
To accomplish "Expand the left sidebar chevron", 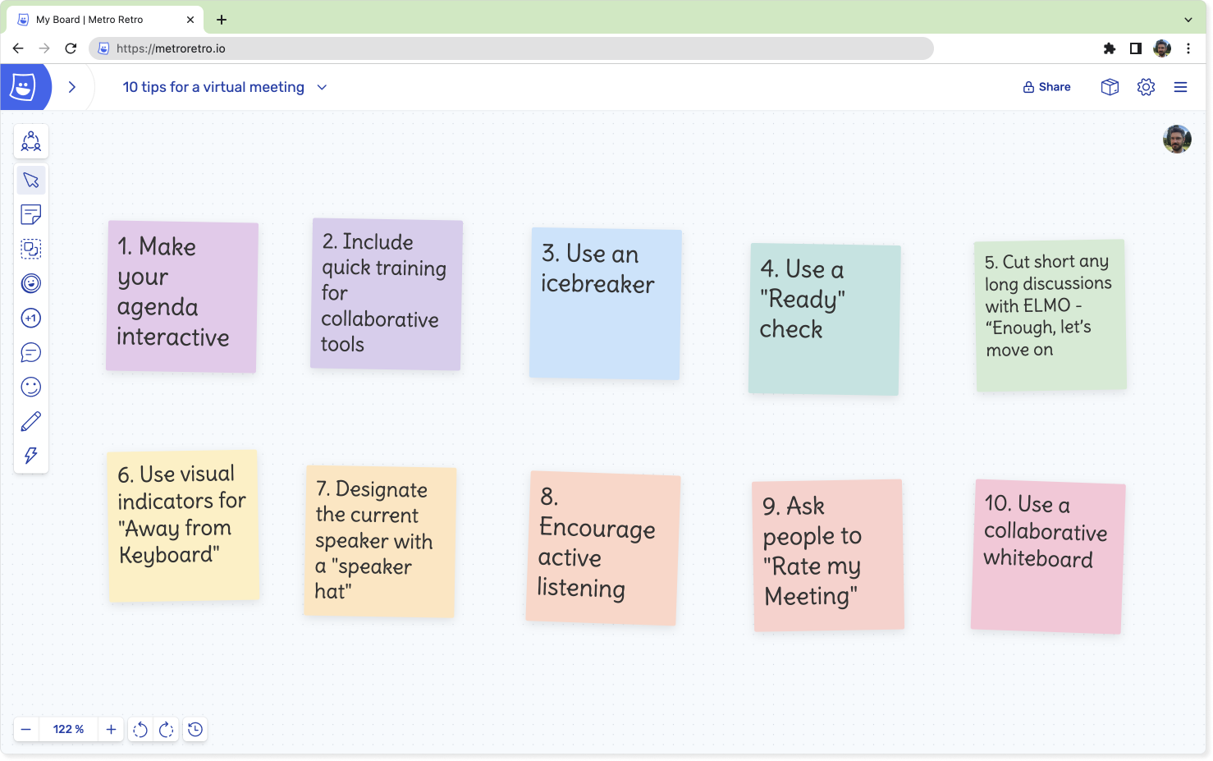I will (x=72, y=87).
